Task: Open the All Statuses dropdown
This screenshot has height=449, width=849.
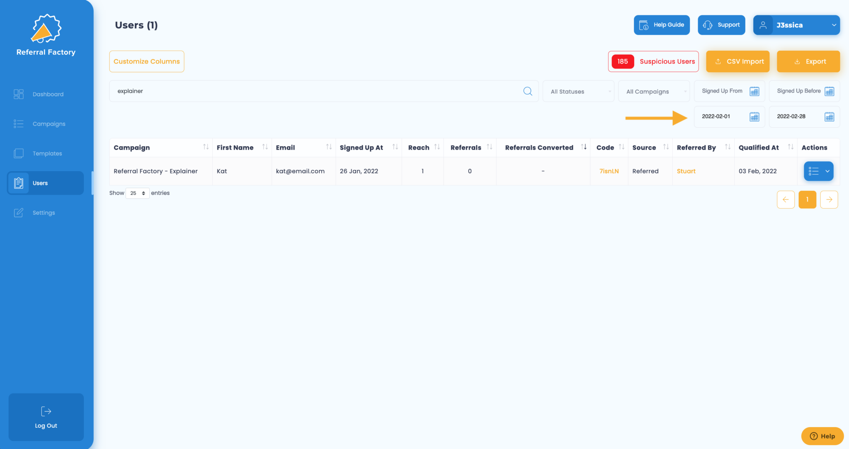Action: point(579,91)
